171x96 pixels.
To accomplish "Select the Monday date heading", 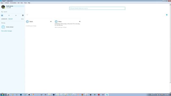I will (x=3, y=23).
